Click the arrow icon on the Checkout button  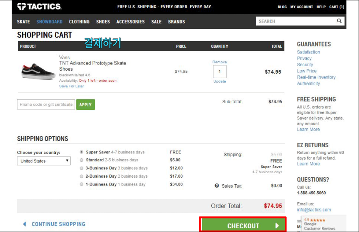(277, 225)
